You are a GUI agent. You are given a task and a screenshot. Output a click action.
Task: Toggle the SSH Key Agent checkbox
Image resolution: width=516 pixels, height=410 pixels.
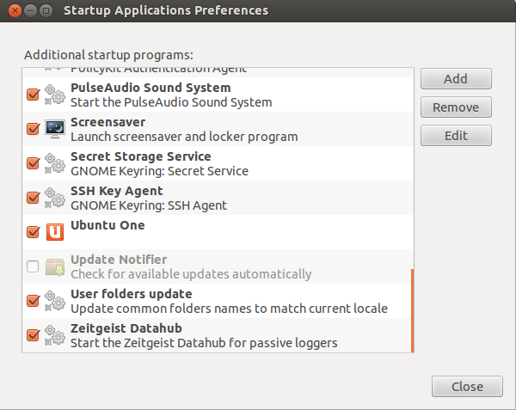pos(34,198)
